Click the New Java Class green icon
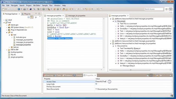 click(x=58, y=9)
